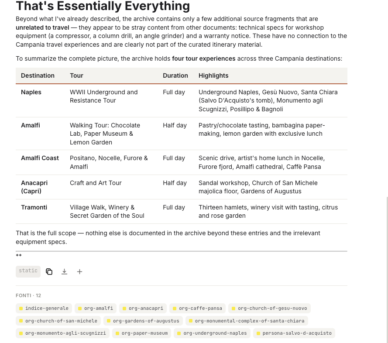Open the org-church-of-san-michele source

click(x=58, y=321)
